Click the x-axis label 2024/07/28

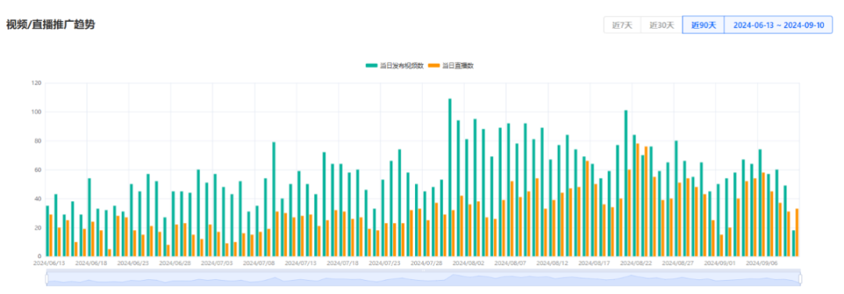tap(427, 264)
